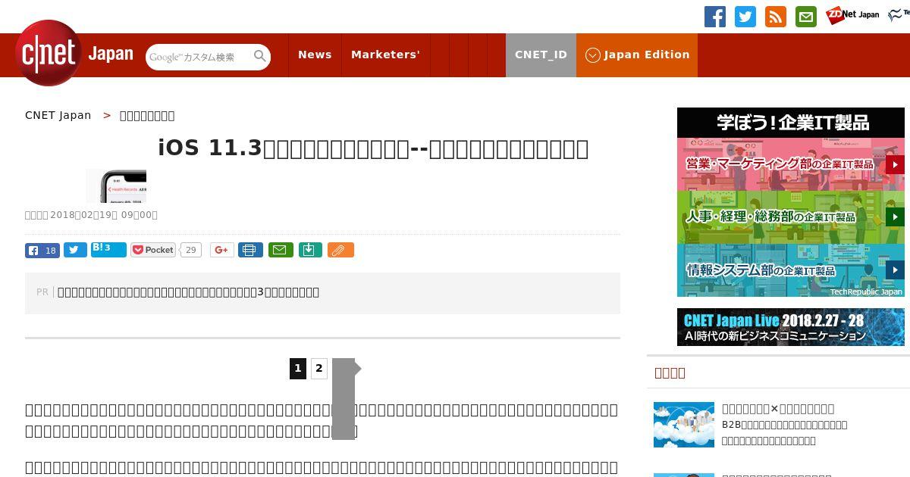The width and height of the screenshot is (910, 477).
Task: Open the Marketers' menu
Action: (x=385, y=55)
